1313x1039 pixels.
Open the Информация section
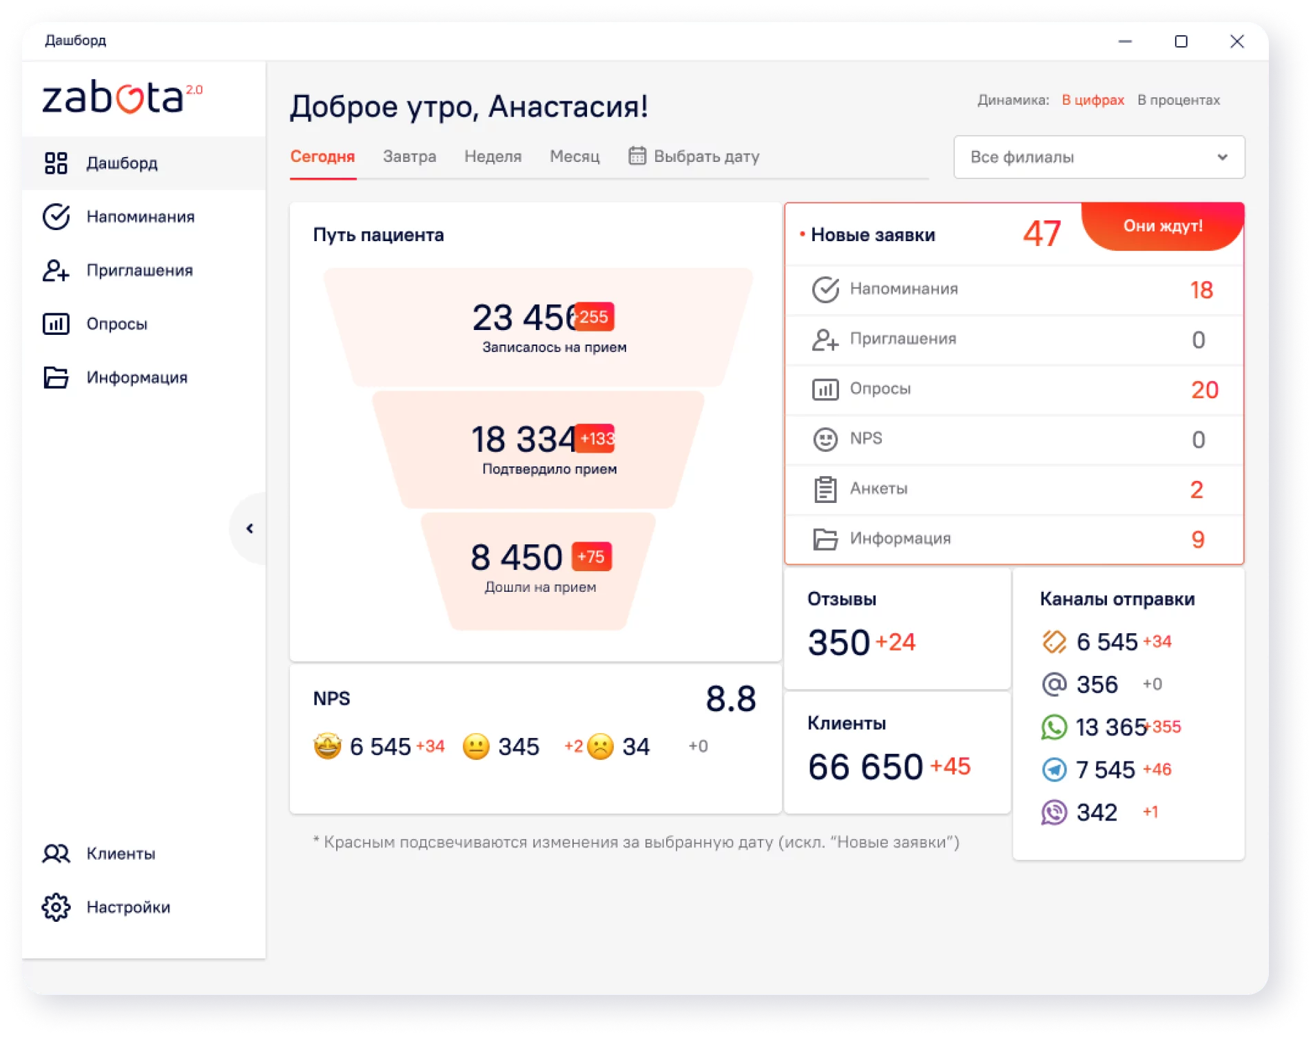(136, 377)
